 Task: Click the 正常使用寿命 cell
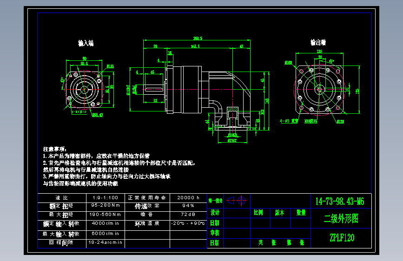tap(147, 197)
